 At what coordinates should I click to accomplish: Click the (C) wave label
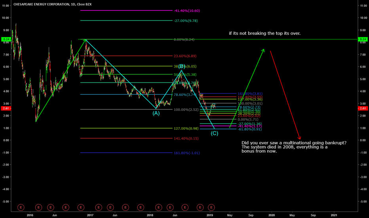click(214, 134)
